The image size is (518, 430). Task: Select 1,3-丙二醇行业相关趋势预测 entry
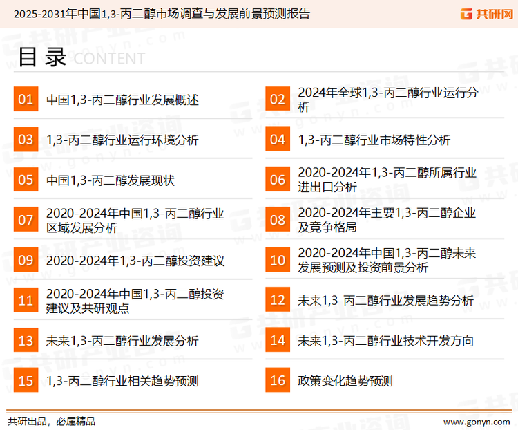[122, 381]
